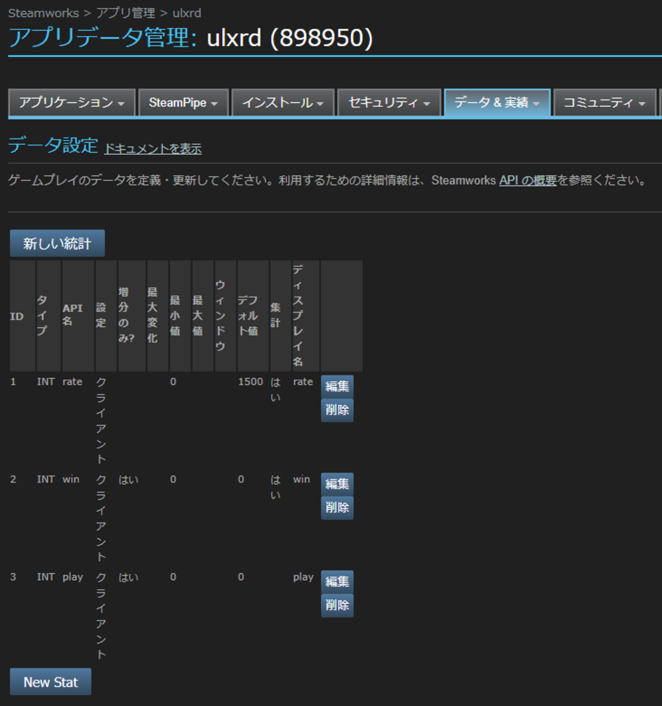662x706 pixels.
Task: Select the default value 1500 cell
Action: (251, 382)
